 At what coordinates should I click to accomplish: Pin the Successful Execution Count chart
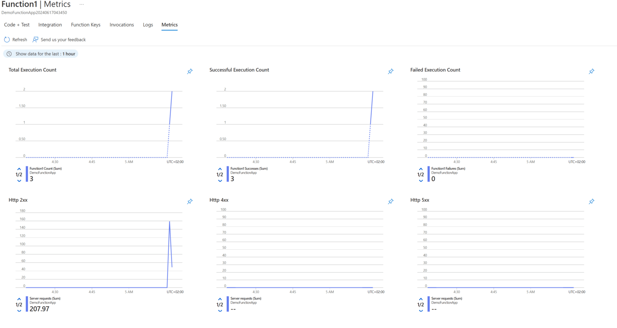pyautogui.click(x=390, y=71)
